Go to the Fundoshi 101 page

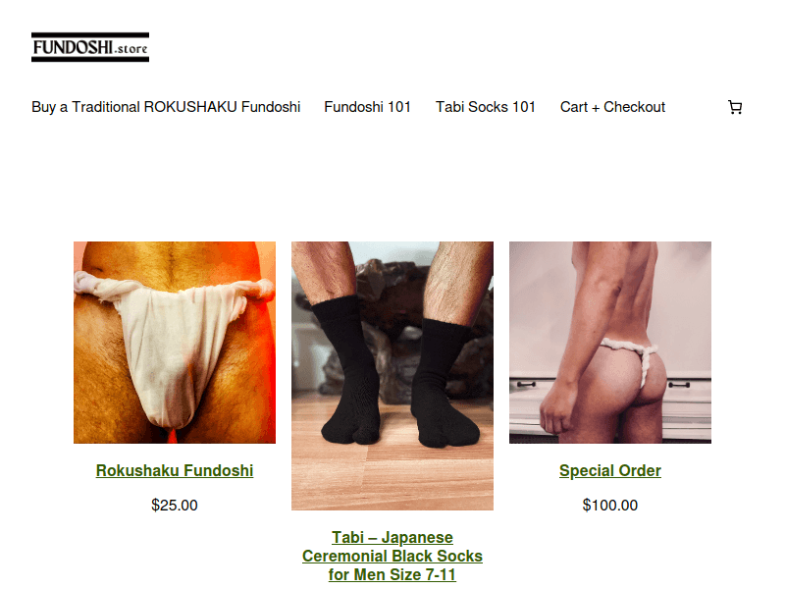[x=367, y=107]
